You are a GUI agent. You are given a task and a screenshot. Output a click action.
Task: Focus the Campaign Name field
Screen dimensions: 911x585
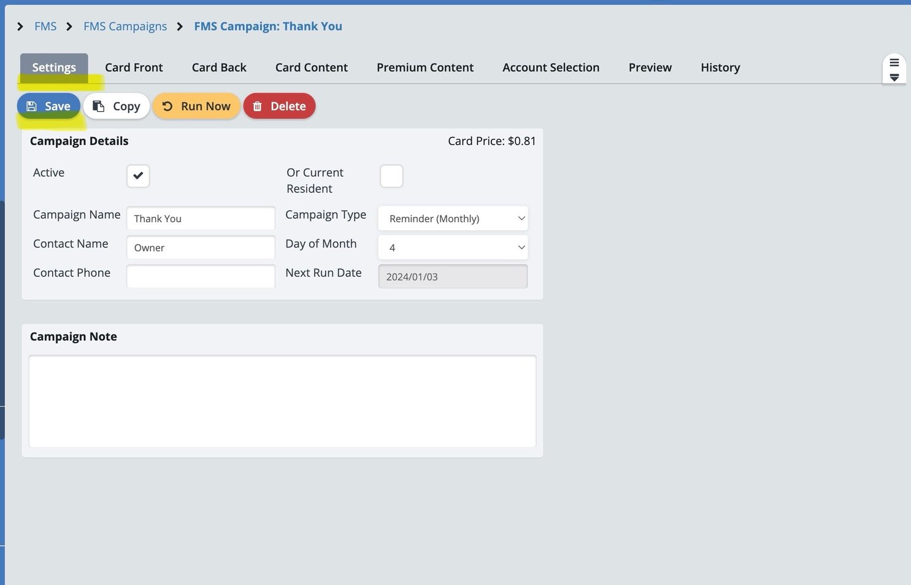click(201, 219)
